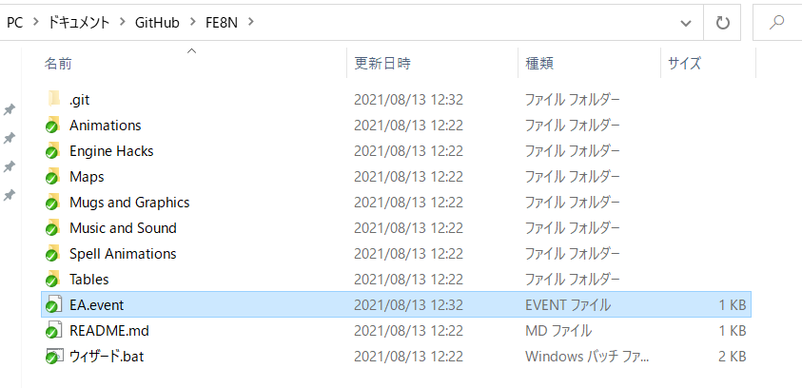The height and width of the screenshot is (388, 802).
Task: Click the refresh icon in address bar
Action: pyautogui.click(x=722, y=23)
